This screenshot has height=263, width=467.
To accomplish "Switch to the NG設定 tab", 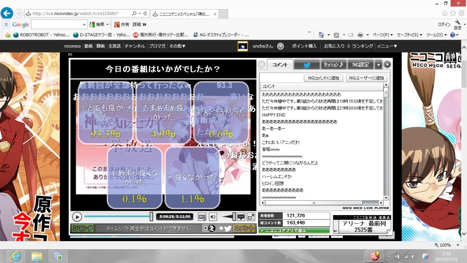I will pyautogui.click(x=360, y=65).
